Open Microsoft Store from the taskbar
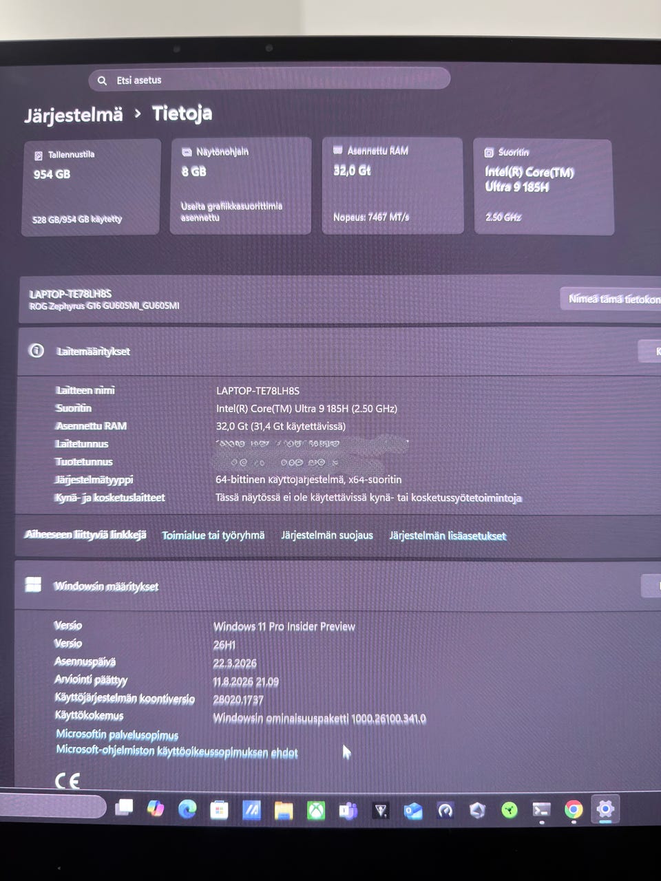Image resolution: width=661 pixels, height=881 pixels. click(219, 809)
